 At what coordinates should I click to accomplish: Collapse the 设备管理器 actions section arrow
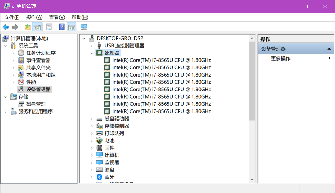[x=329, y=49]
